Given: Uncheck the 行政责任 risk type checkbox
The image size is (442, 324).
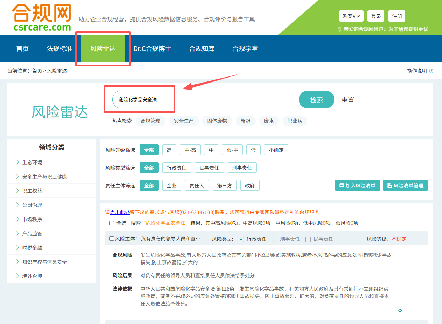Looking at the screenshot, I should [241, 239].
